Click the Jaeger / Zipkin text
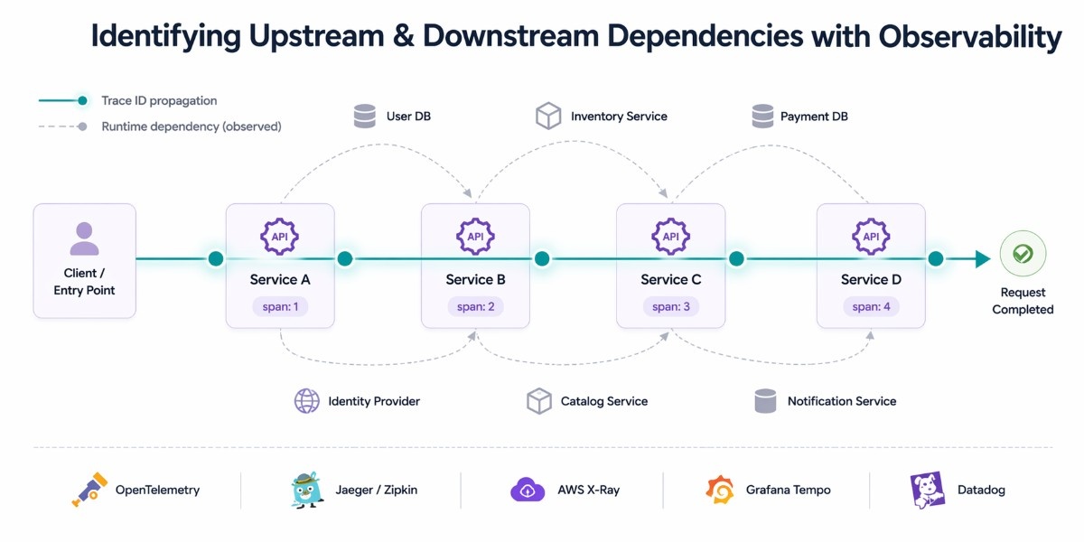 tap(374, 490)
